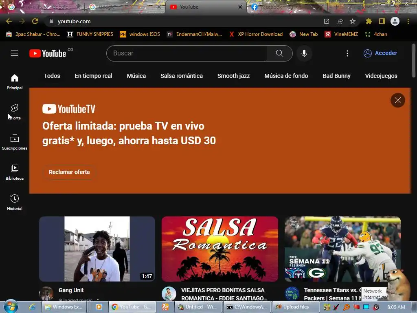The image size is (417, 313).
Task: Select Salsa romántica filter chip
Action: click(182, 76)
